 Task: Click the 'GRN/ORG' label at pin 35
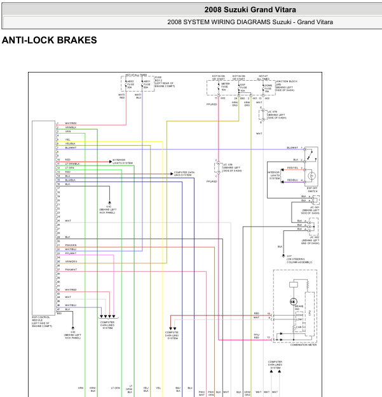point(71,261)
